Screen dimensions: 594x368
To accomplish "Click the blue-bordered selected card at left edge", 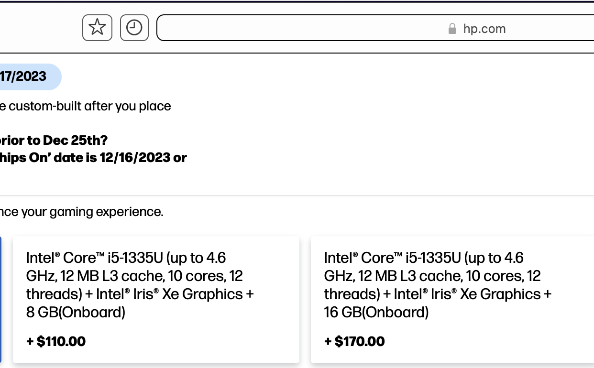I will pos(0,299).
